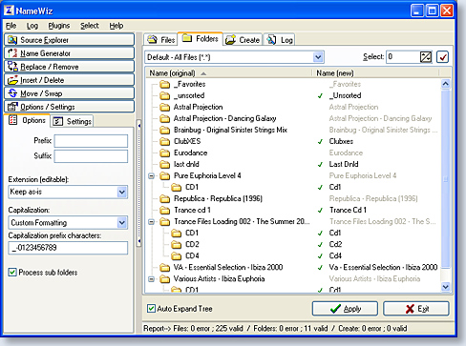Viewport: 466px width, 346px height.
Task: Switch to the Settings sub-tab
Action: [x=73, y=121]
